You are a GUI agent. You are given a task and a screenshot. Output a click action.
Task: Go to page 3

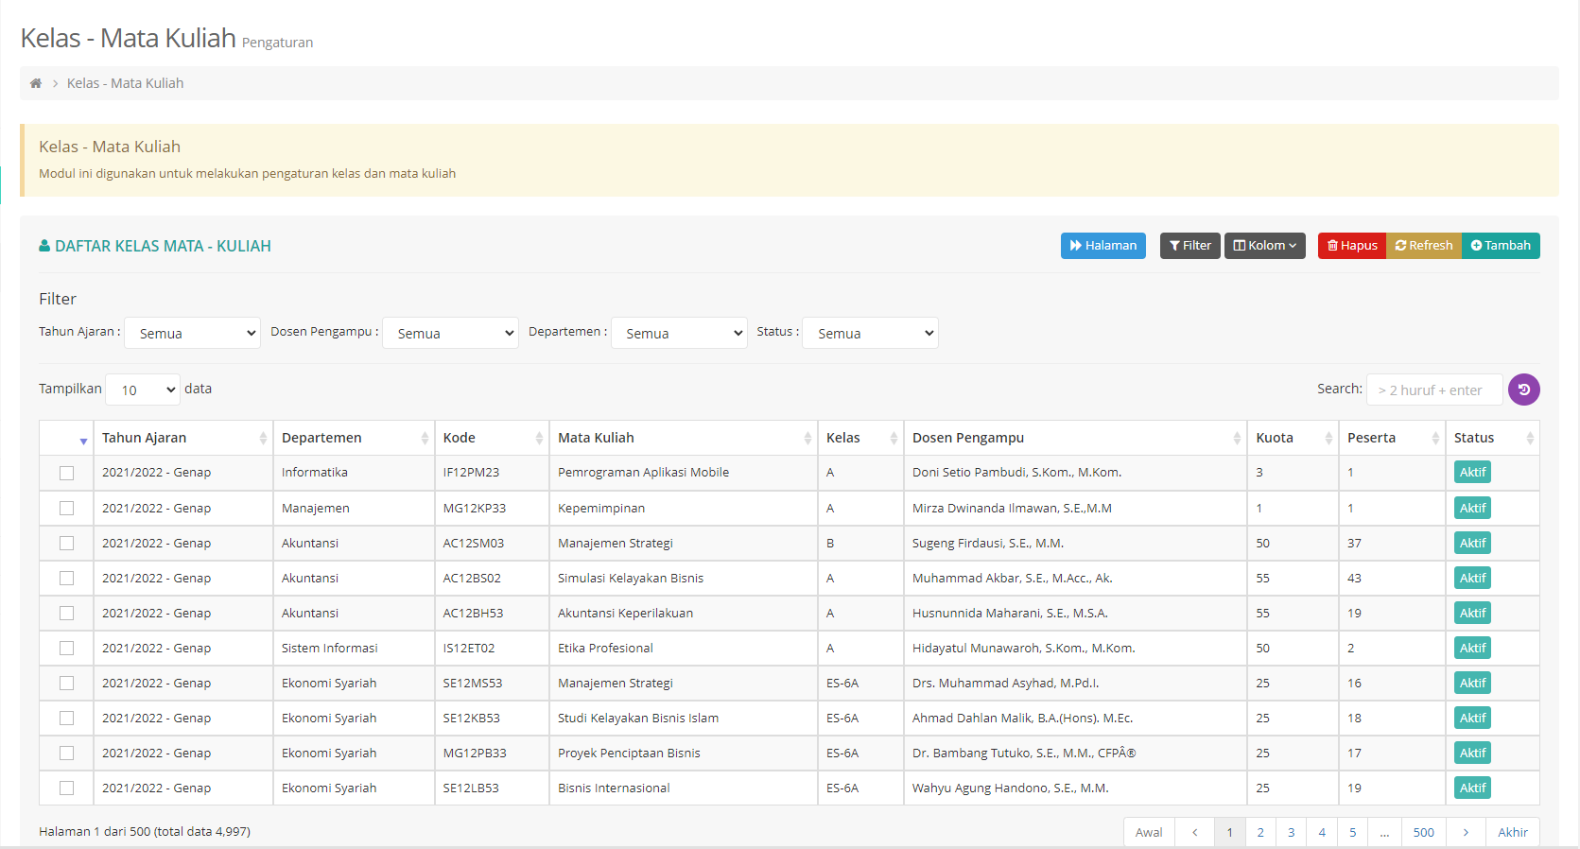tap(1291, 832)
